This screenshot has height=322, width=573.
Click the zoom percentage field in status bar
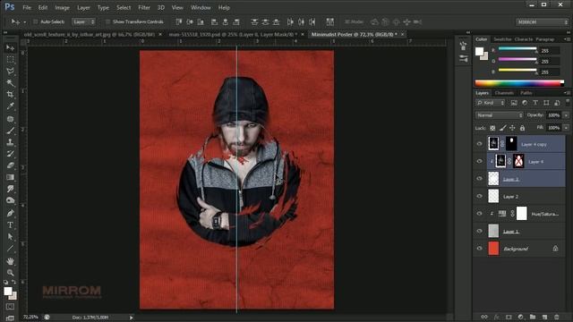point(30,318)
